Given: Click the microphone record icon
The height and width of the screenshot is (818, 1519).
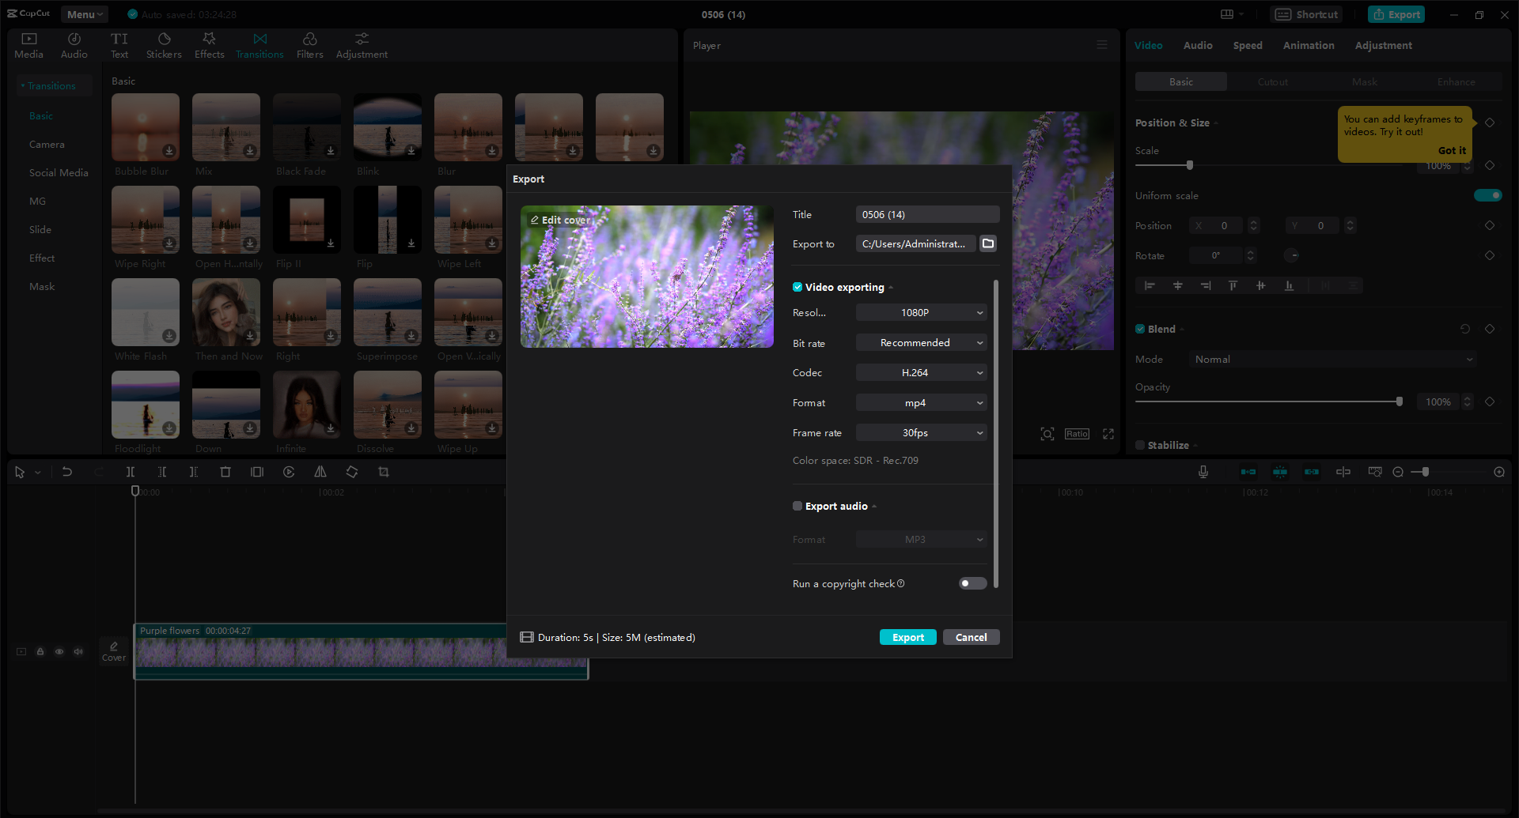Looking at the screenshot, I should [x=1203, y=472].
